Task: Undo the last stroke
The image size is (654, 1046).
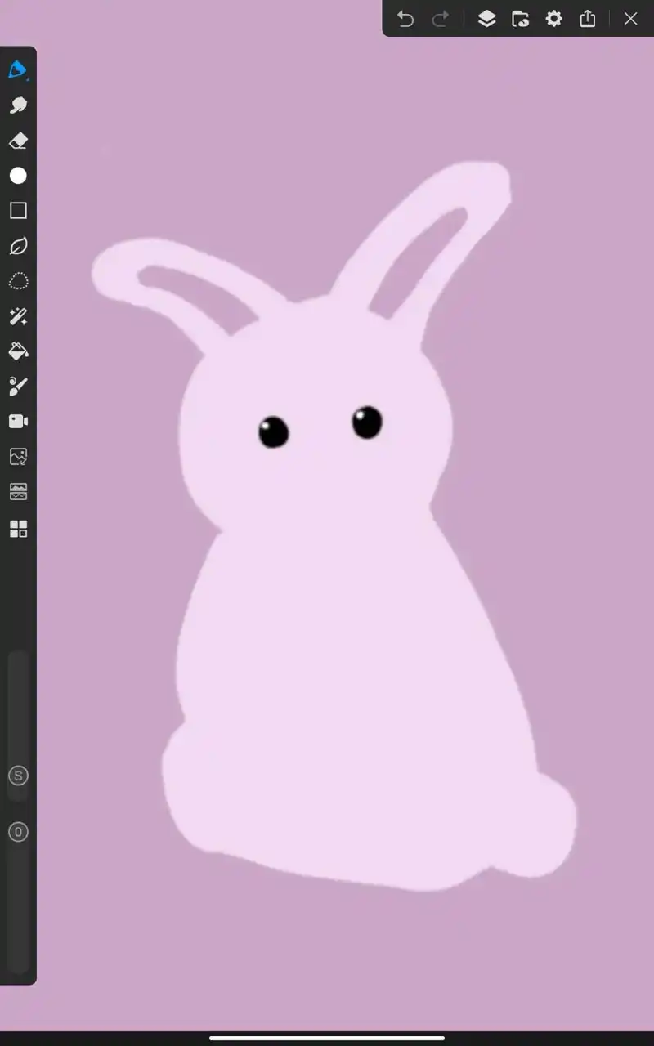Action: click(405, 19)
